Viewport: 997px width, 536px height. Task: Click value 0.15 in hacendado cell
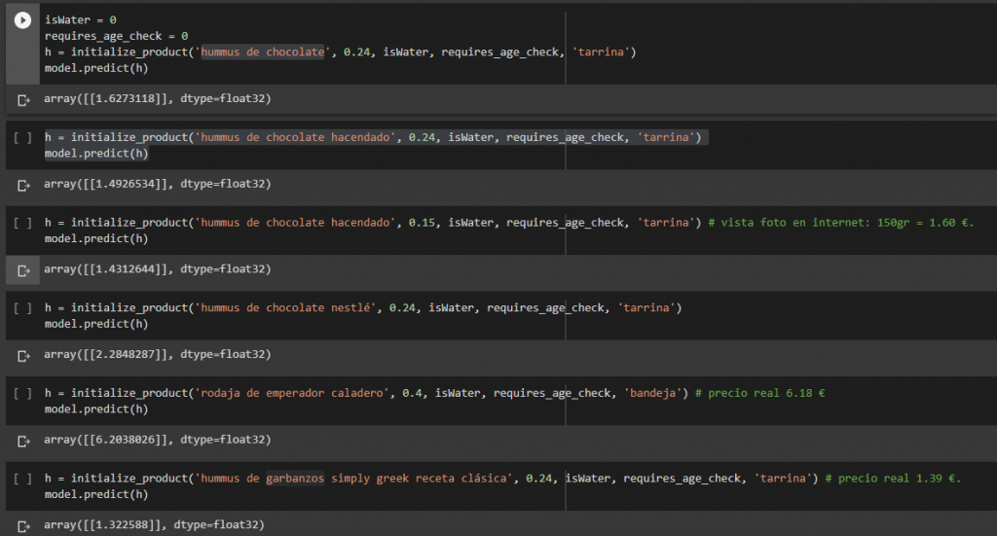[x=422, y=222]
